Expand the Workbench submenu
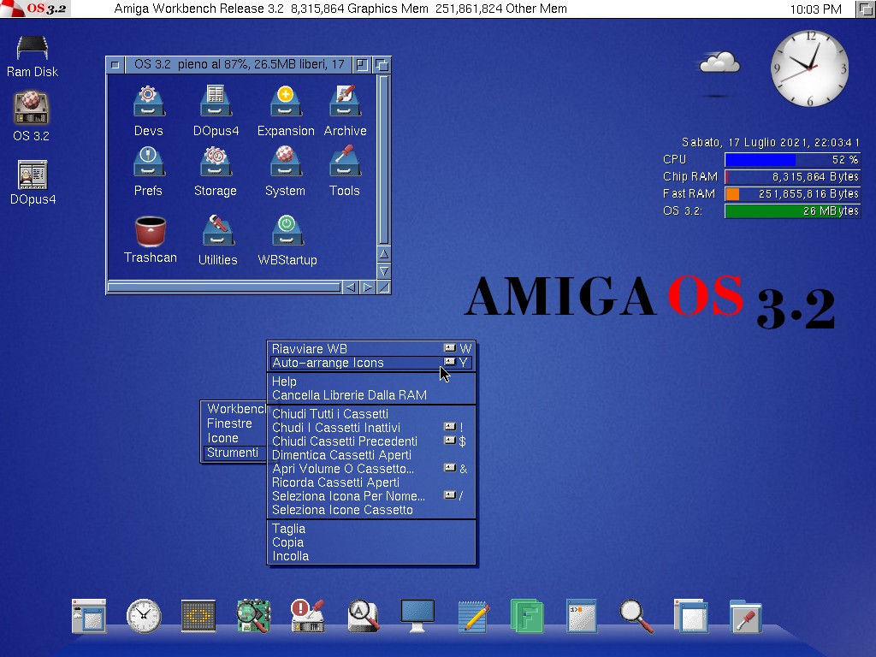This screenshot has width=876, height=657. pyautogui.click(x=234, y=409)
